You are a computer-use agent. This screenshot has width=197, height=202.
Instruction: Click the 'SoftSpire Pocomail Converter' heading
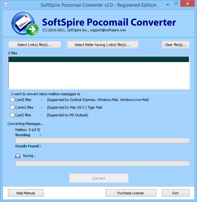(x=109, y=22)
